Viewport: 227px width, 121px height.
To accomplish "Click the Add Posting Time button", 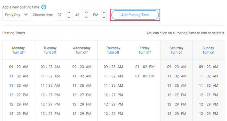I will [x=135, y=15].
